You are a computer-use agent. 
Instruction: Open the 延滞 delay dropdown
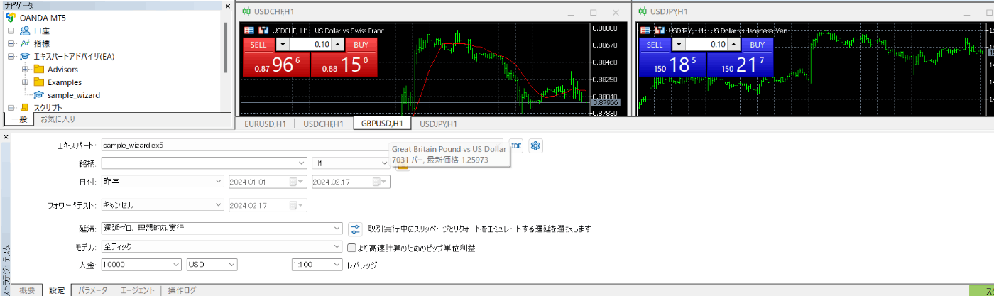[337, 229]
